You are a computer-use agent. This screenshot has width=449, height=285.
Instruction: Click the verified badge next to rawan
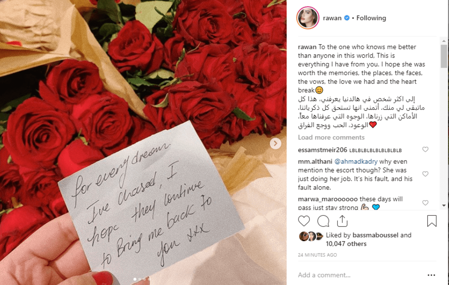pos(347,18)
